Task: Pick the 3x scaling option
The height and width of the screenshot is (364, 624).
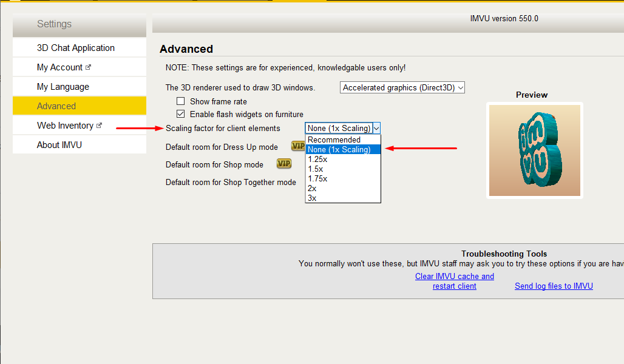Action: click(x=343, y=198)
